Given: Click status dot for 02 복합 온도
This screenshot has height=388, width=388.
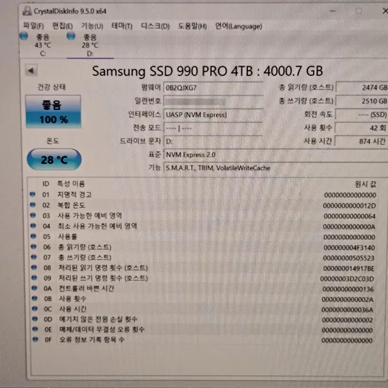Looking at the screenshot, I should (33, 205).
